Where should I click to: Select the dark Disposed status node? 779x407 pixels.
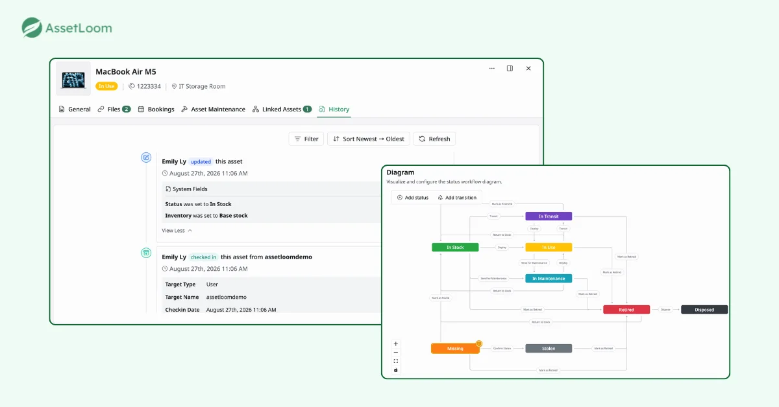[x=704, y=310]
